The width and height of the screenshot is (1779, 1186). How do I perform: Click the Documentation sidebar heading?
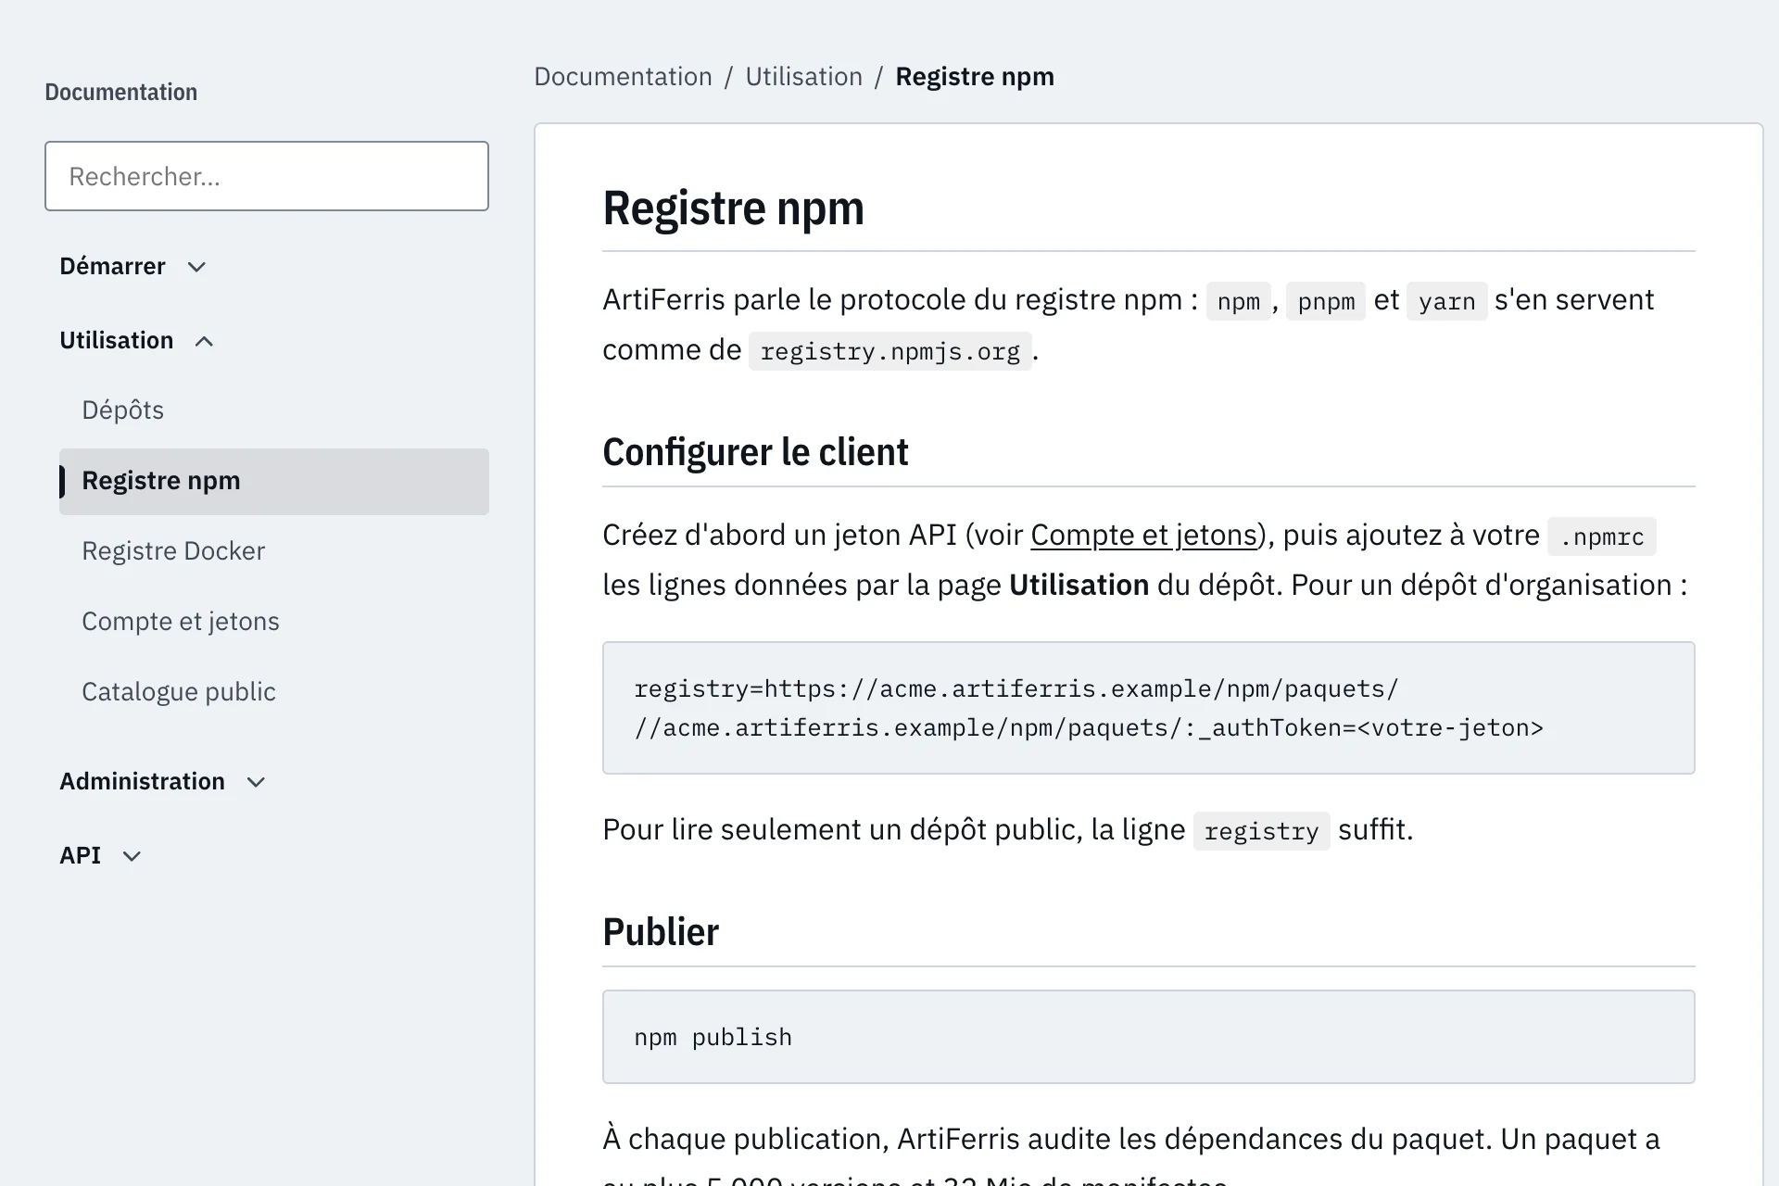[120, 93]
